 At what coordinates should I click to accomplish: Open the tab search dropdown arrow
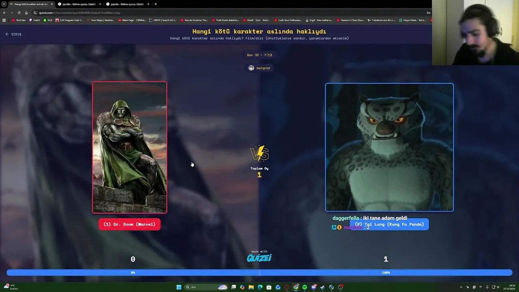pos(4,4)
